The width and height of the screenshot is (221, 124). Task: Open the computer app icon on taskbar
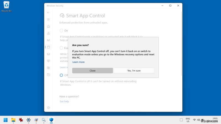click(x=36, y=120)
